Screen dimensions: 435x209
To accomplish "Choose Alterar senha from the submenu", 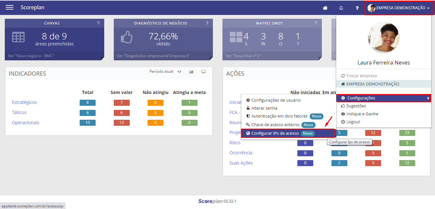I will (264, 108).
